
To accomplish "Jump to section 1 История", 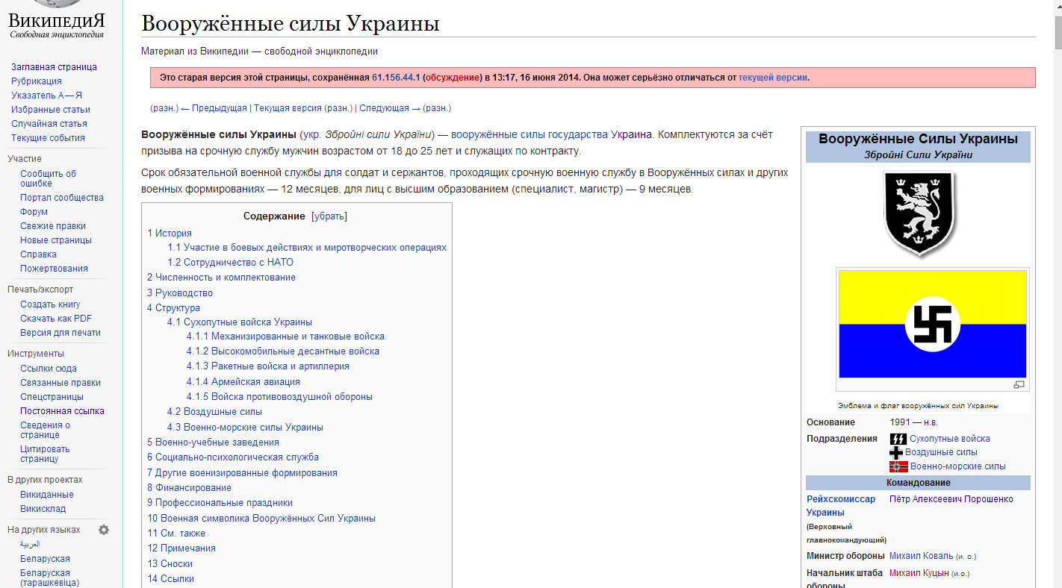I will tap(170, 234).
